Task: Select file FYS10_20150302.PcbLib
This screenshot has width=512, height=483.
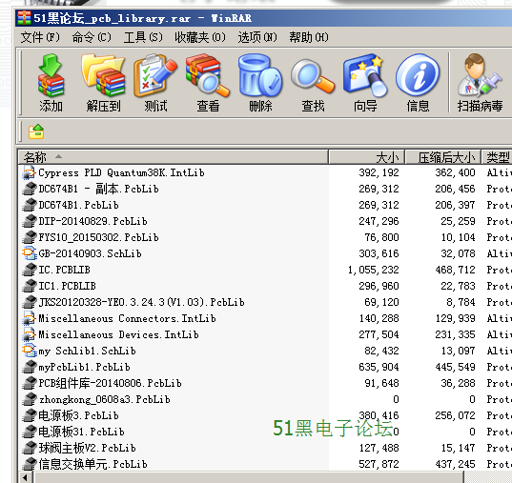Action: [98, 237]
